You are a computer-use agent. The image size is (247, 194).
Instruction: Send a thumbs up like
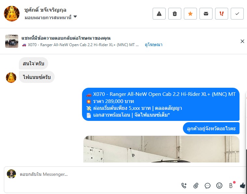click(x=242, y=186)
